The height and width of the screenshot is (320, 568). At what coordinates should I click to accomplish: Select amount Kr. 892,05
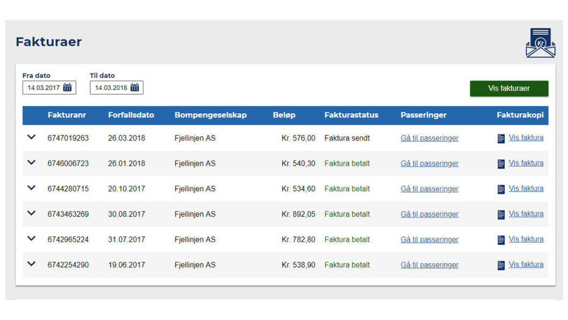coord(298,214)
